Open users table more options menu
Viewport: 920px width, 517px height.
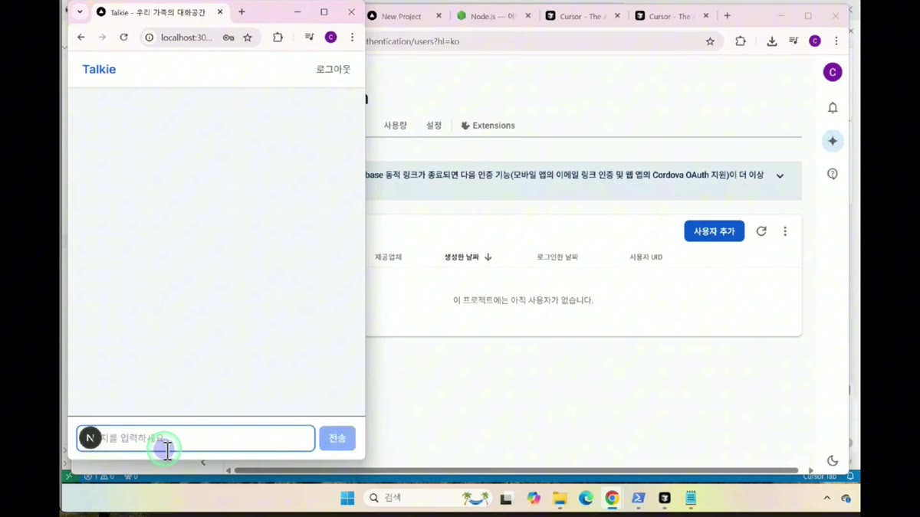(785, 231)
